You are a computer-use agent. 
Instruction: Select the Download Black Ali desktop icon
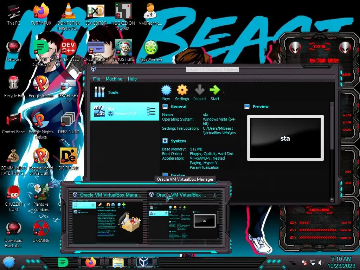pos(14,234)
